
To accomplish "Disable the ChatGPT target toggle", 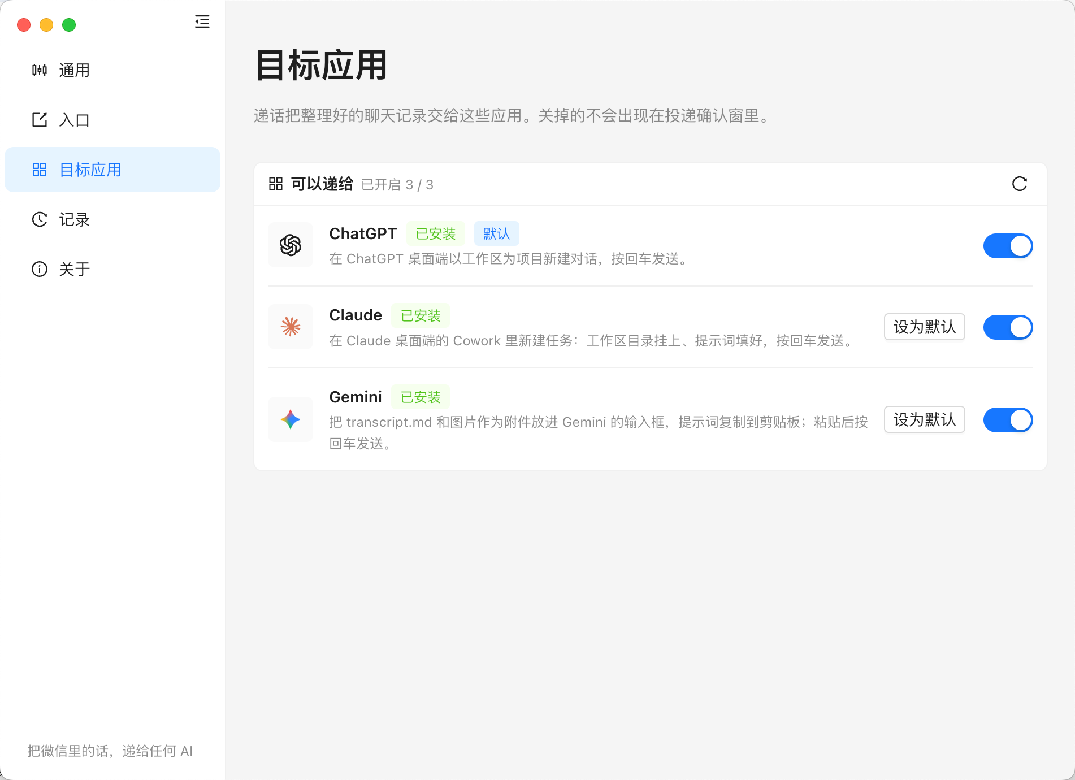I will [x=1008, y=246].
